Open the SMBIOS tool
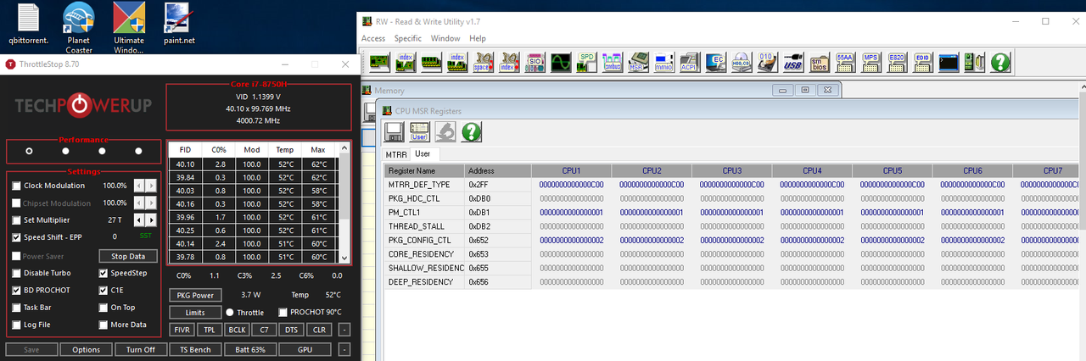Screen dimensions: 1086x361 pyautogui.click(x=820, y=62)
